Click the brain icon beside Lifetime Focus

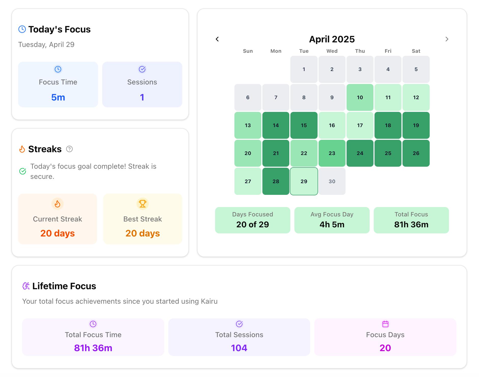pos(26,286)
